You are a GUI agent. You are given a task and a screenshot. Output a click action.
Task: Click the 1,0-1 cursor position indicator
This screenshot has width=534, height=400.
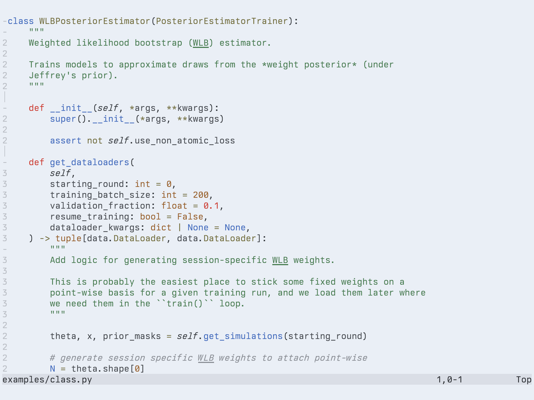point(449,380)
